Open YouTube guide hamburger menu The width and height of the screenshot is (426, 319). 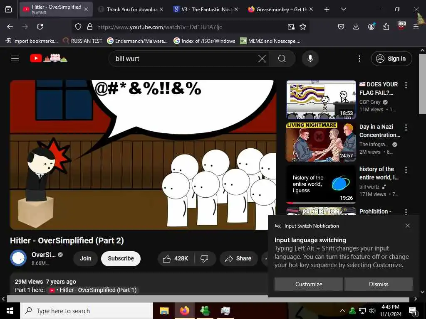coord(15,58)
